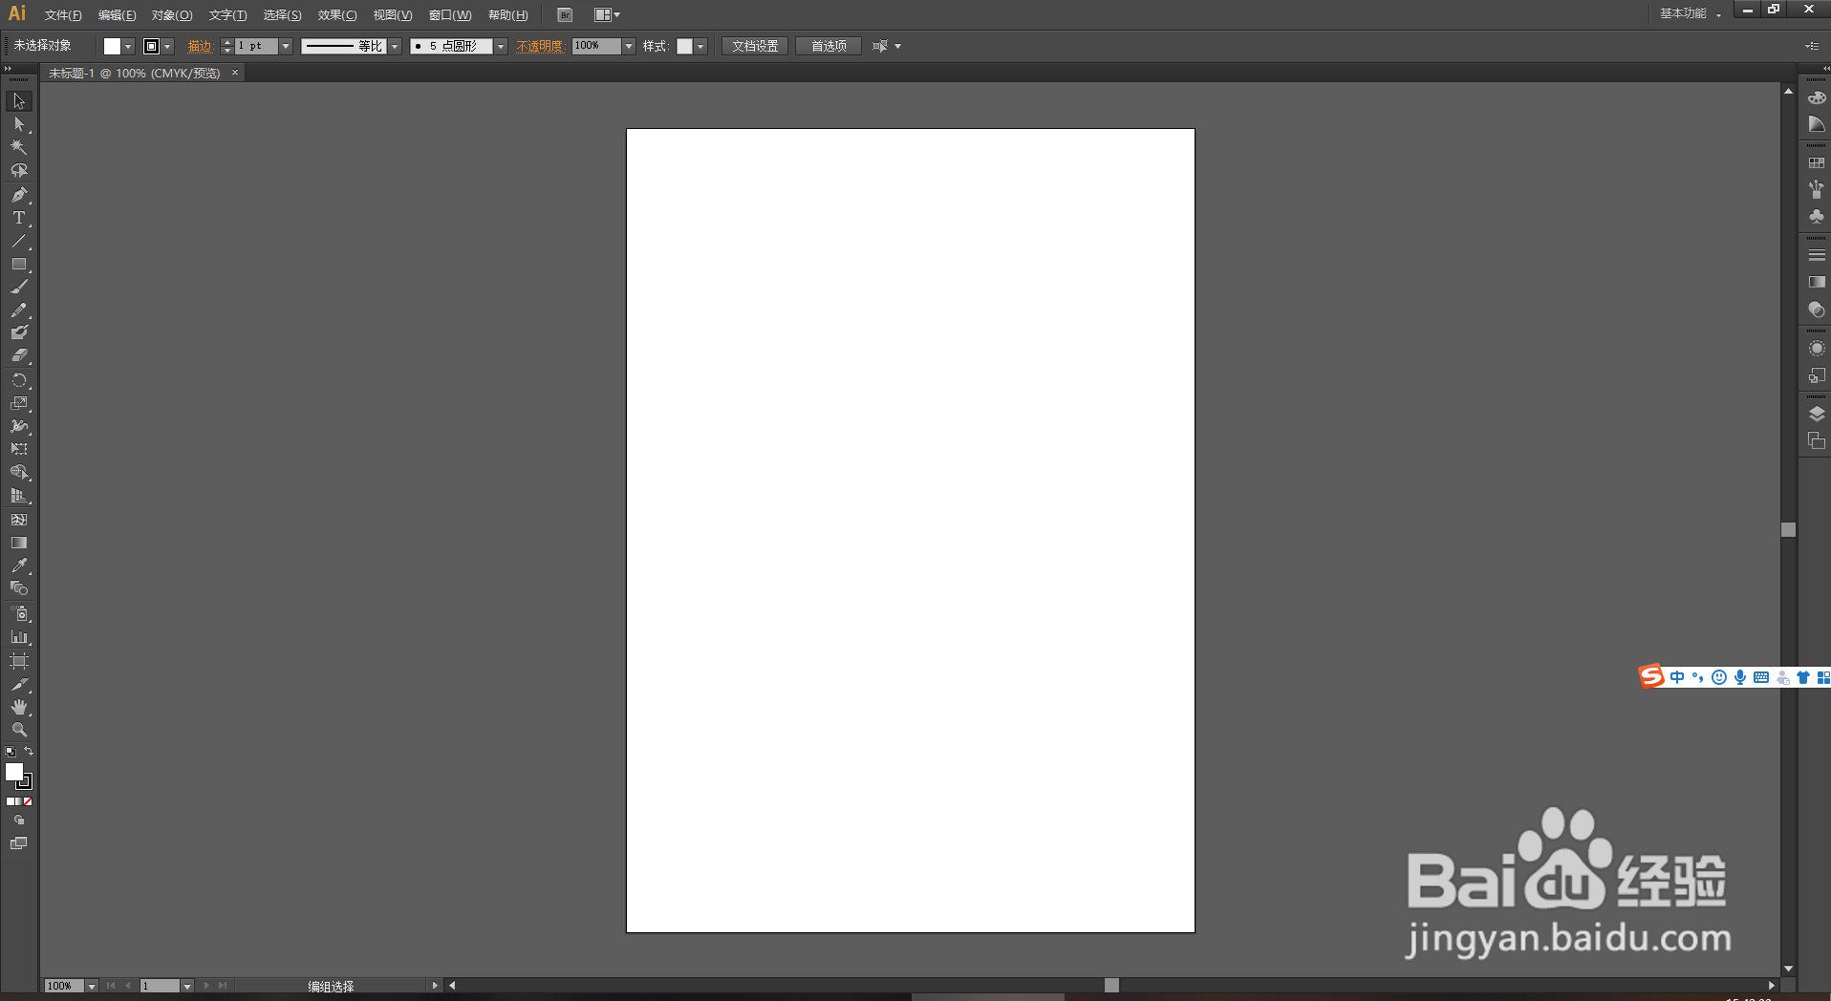Open the 文件(F) menu
The image size is (1831, 1001).
point(63,15)
